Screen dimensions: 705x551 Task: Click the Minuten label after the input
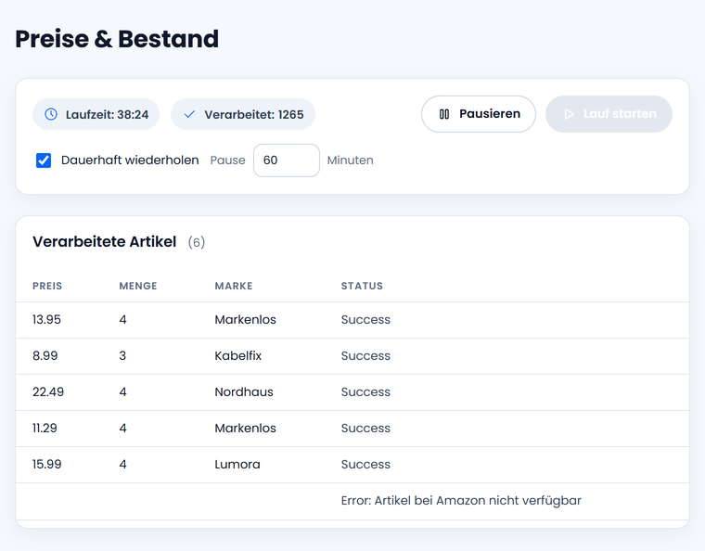351,160
